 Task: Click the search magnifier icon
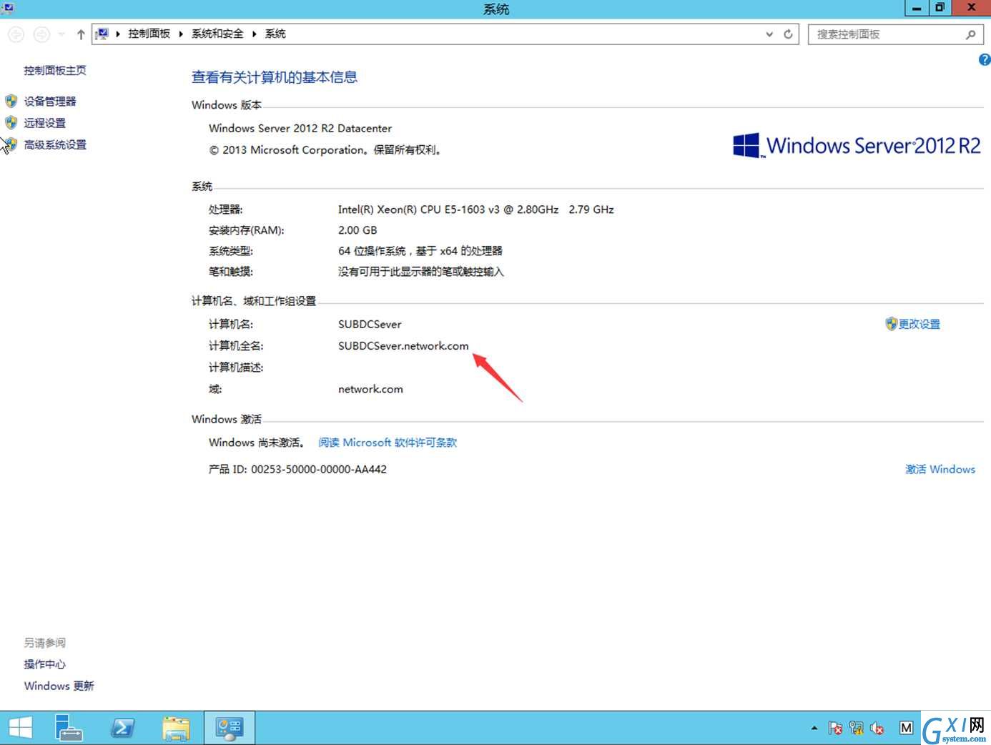pyautogui.click(x=970, y=34)
